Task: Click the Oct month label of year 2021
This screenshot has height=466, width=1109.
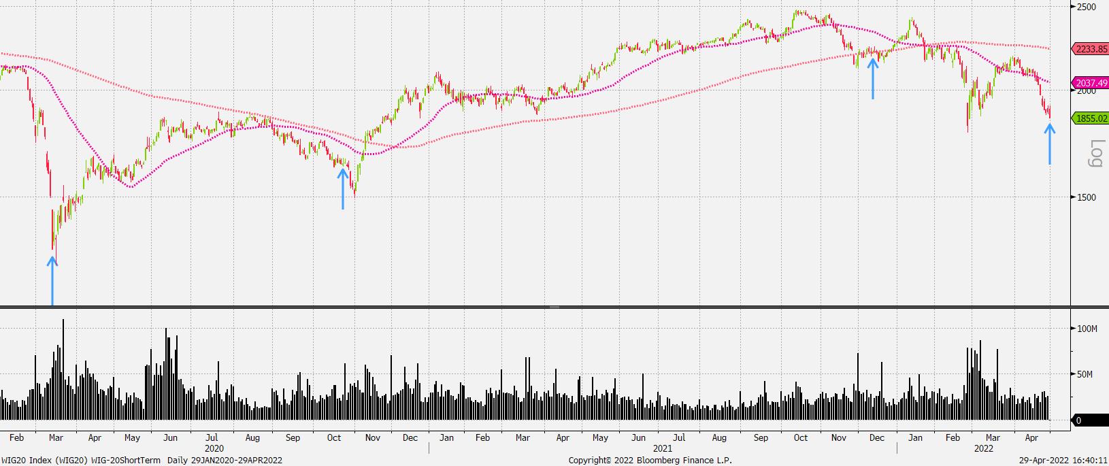Action: click(801, 437)
